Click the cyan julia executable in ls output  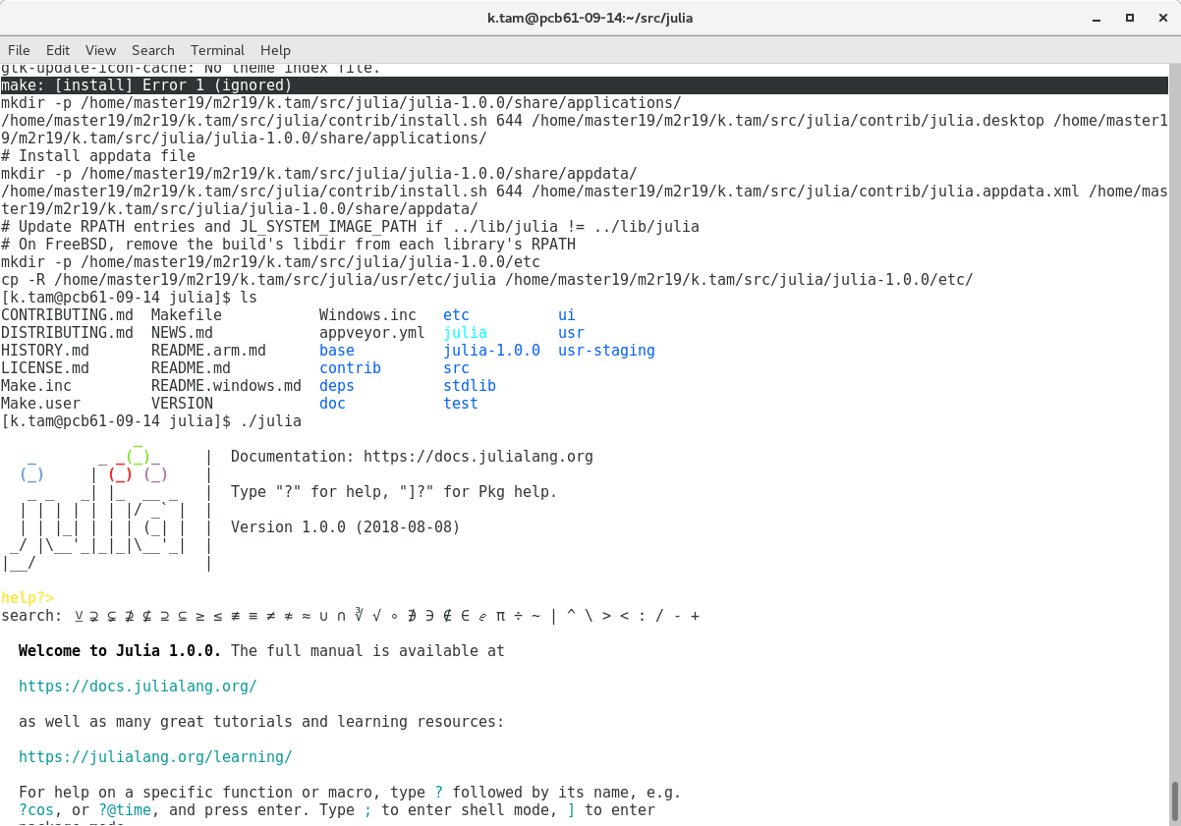(465, 333)
